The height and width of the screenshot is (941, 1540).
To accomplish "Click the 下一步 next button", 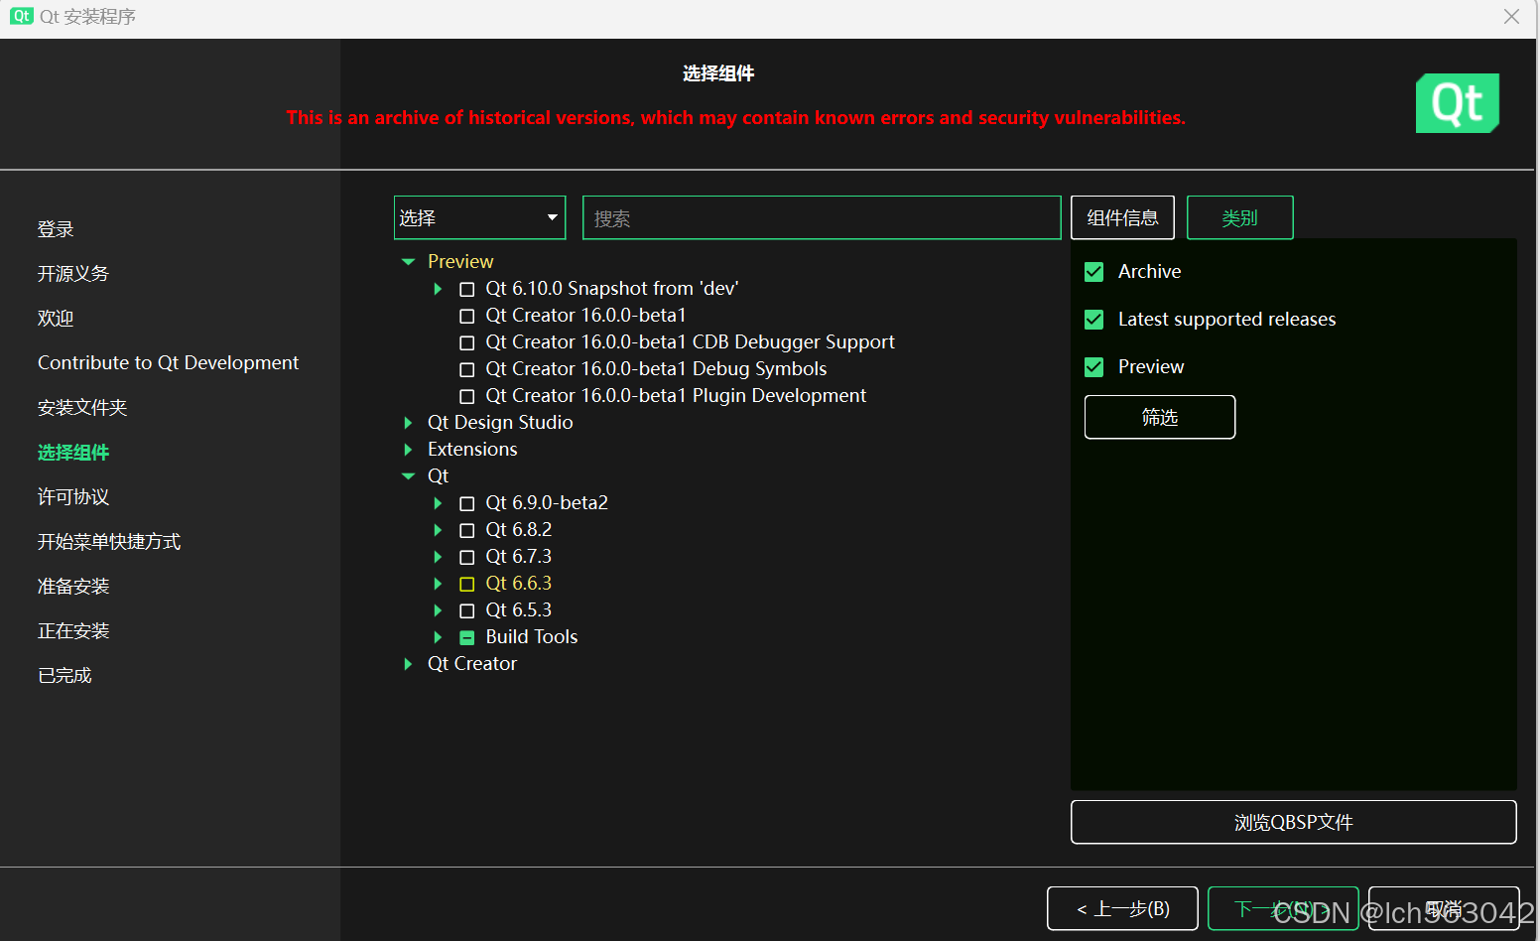I will 1283,908.
